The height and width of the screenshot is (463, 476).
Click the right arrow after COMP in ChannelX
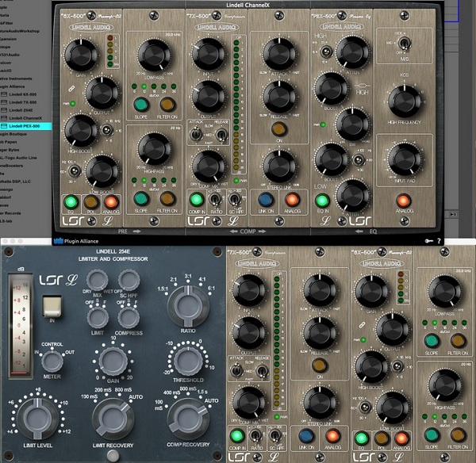262,231
